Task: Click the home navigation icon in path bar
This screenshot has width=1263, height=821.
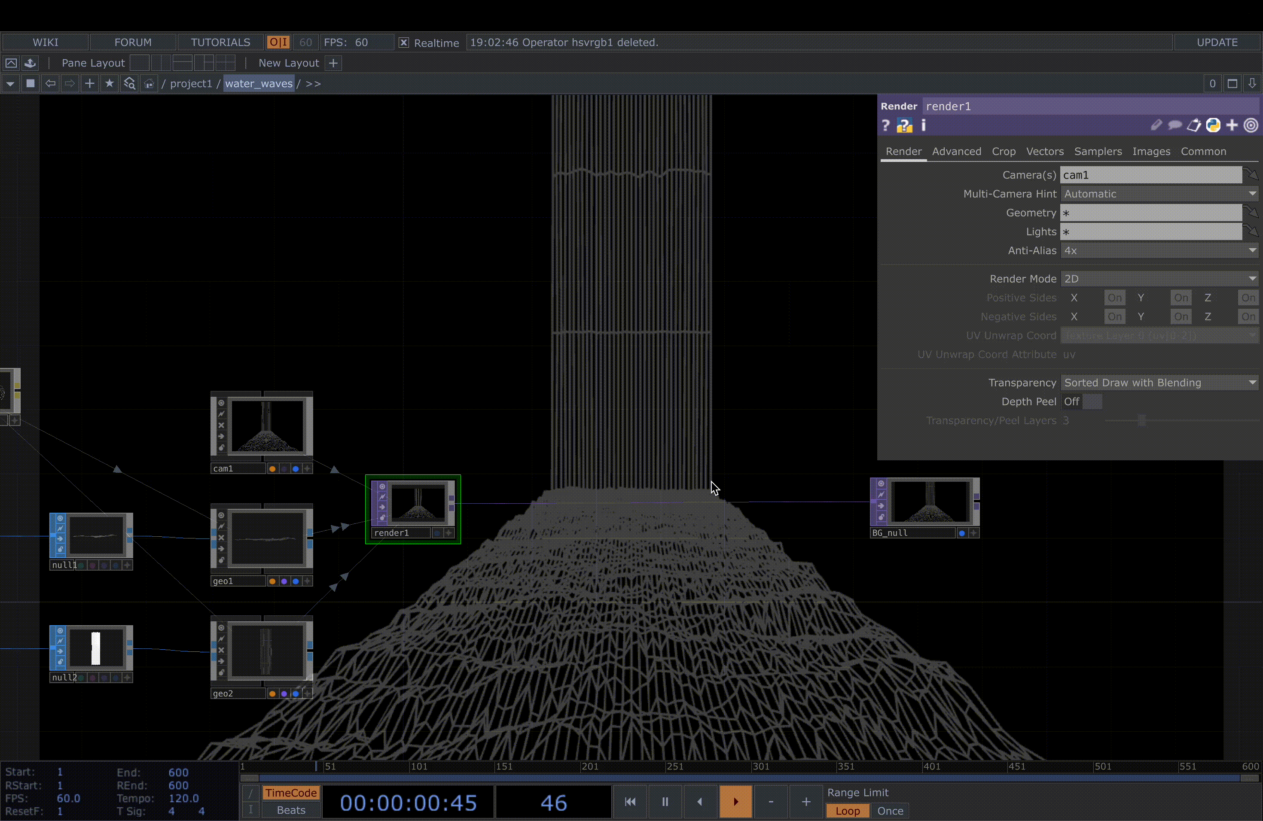Action: click(x=149, y=83)
